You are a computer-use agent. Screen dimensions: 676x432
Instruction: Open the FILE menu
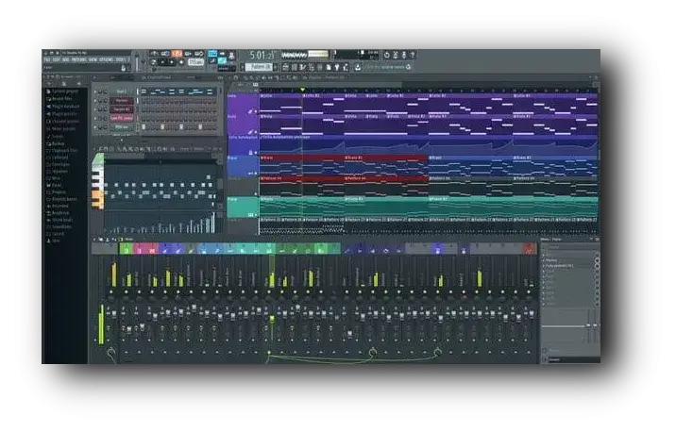pyautogui.click(x=46, y=60)
